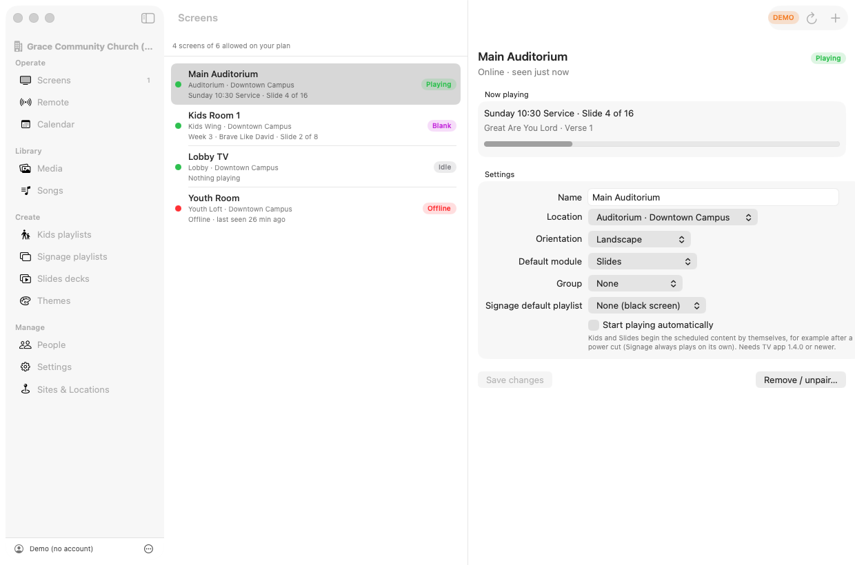Add a new screen with plus icon

835,18
